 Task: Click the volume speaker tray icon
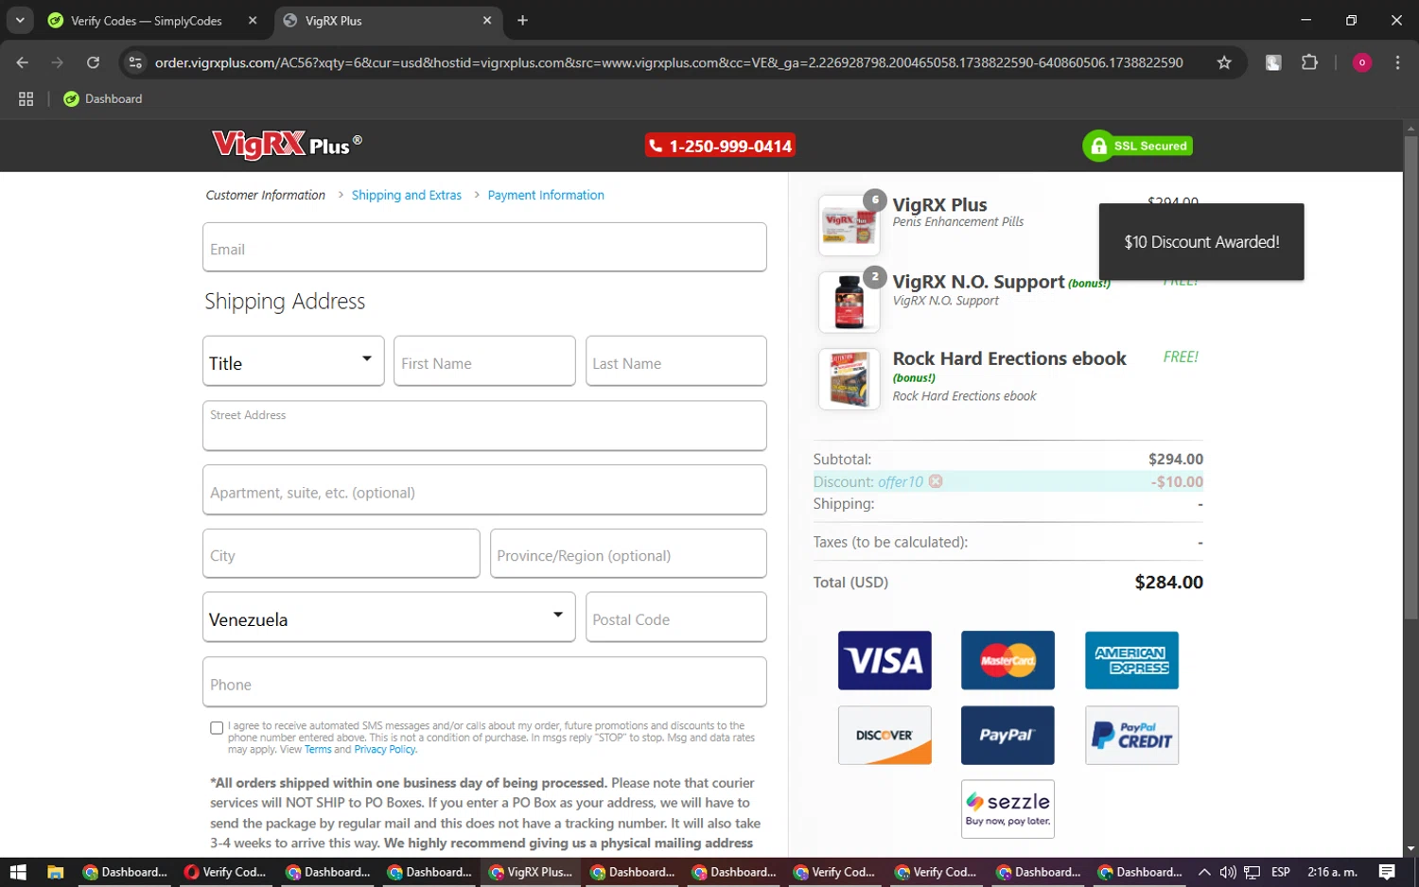coord(1228,872)
